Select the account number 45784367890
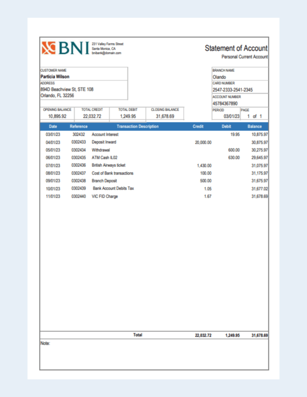Screen dimensions: 307x397 [225, 104]
